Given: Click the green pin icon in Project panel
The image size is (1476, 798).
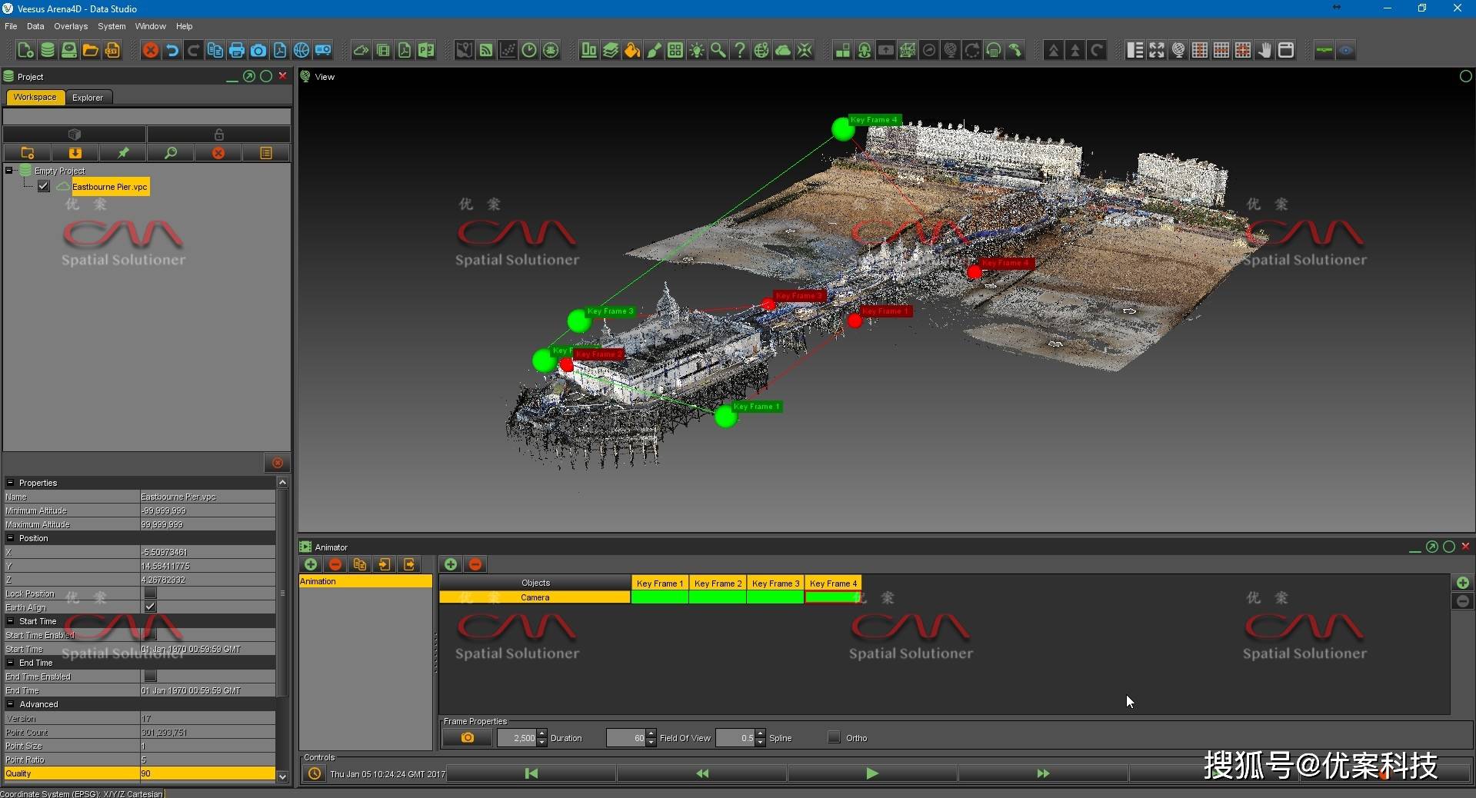Looking at the screenshot, I should click(123, 153).
